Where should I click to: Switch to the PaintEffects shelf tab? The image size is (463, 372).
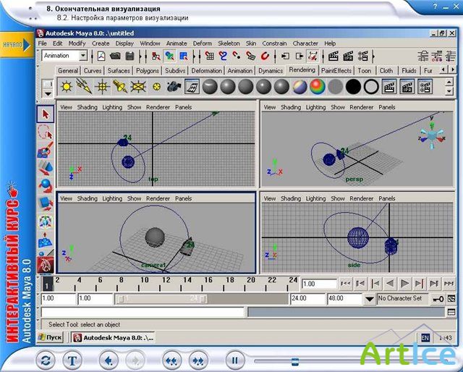tap(336, 71)
